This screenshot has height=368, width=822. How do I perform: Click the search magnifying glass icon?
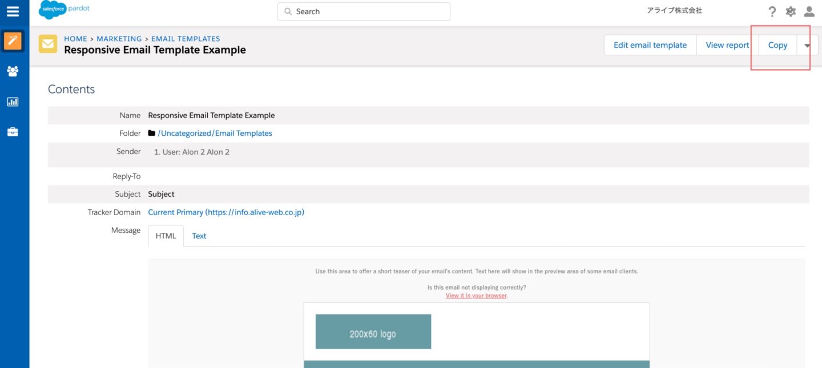point(288,11)
